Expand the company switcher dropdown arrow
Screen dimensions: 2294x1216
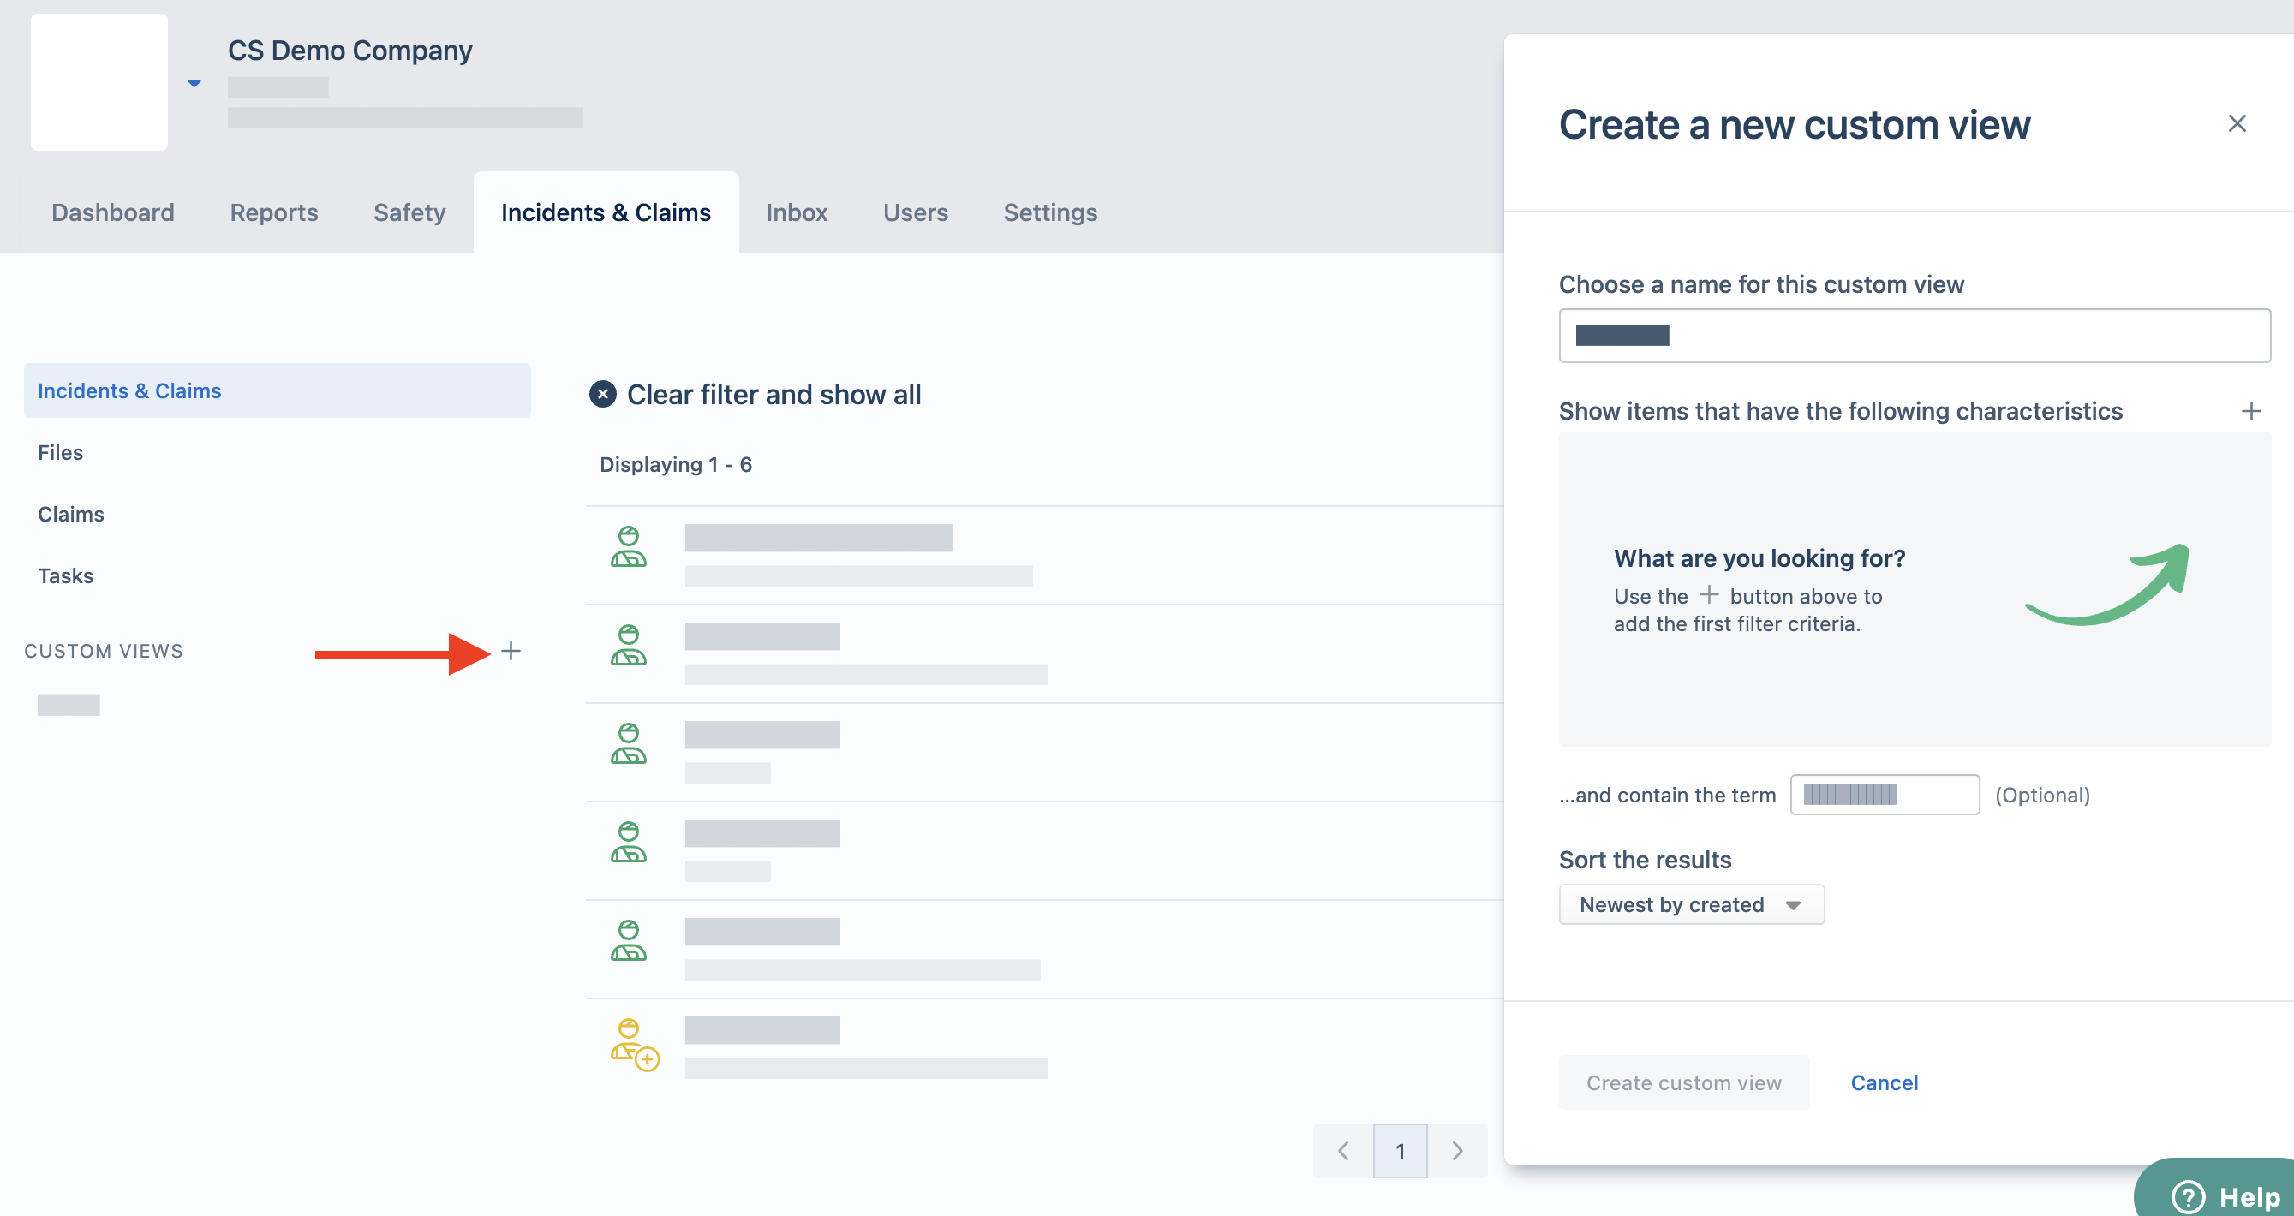point(194,84)
